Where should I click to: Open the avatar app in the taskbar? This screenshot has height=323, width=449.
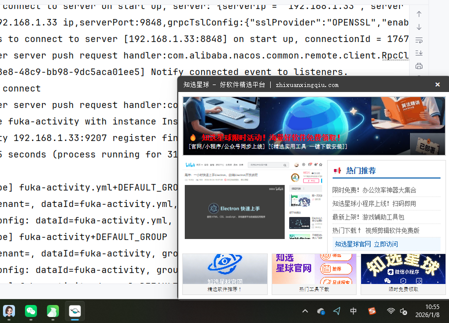pos(9,311)
